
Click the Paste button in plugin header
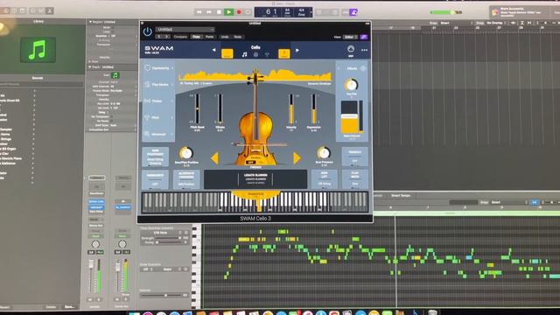[210, 37]
